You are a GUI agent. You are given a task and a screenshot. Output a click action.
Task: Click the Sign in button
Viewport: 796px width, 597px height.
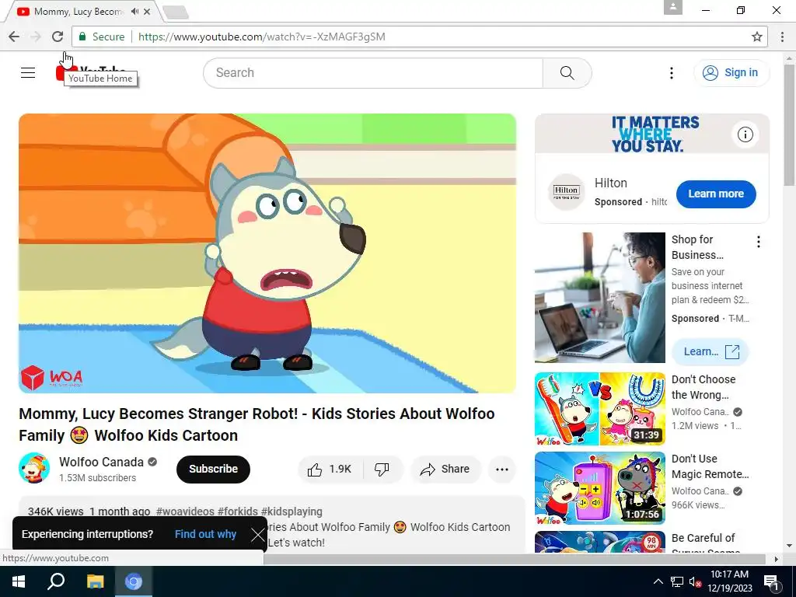(x=731, y=73)
